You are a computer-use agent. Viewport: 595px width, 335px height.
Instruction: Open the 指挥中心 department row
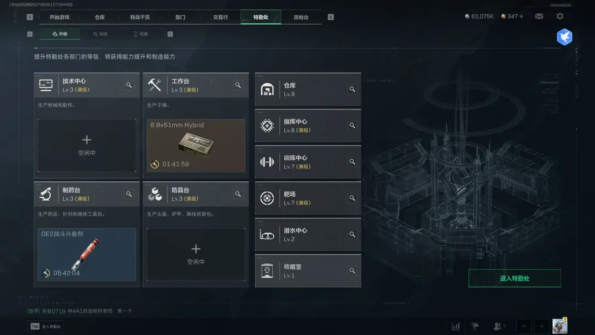coord(308,126)
